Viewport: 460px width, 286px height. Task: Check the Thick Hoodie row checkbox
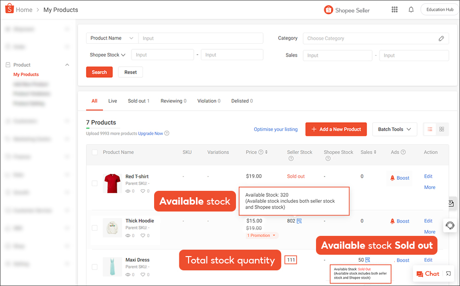coord(94,227)
